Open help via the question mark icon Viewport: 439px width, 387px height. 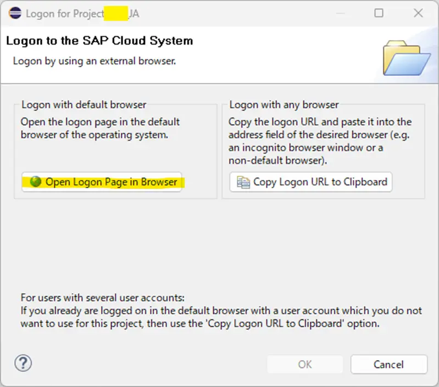click(x=23, y=363)
